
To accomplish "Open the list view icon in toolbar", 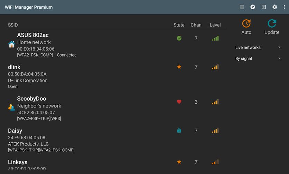I will click(242, 7).
